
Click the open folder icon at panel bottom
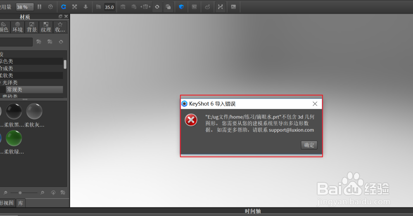[63, 193]
